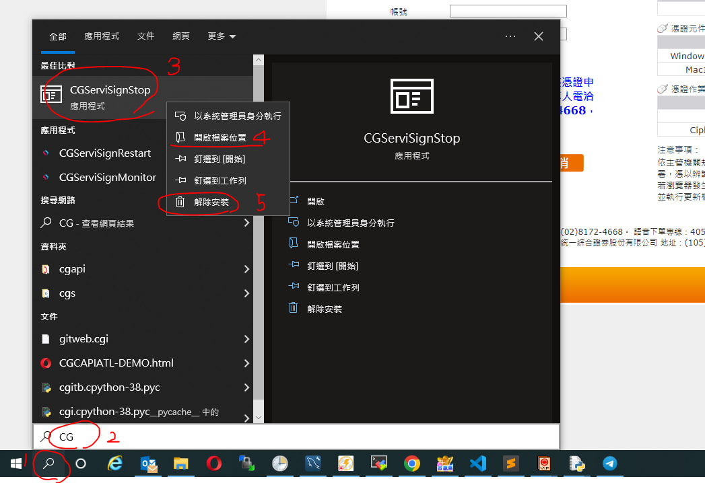
Task: Click the taskbar search magnifier icon
Action: (48, 463)
